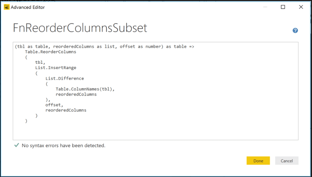Cancel the Advanced Editor changes
The width and height of the screenshot is (312, 177).
(x=286, y=161)
